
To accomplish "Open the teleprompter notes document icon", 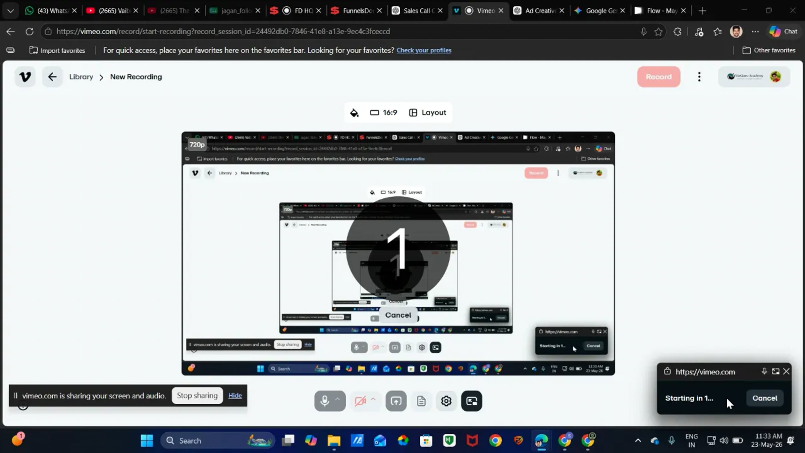I will tap(421, 401).
